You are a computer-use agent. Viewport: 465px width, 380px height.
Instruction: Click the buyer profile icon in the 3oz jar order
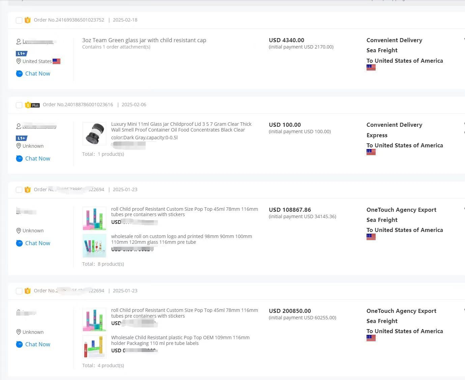pos(19,42)
